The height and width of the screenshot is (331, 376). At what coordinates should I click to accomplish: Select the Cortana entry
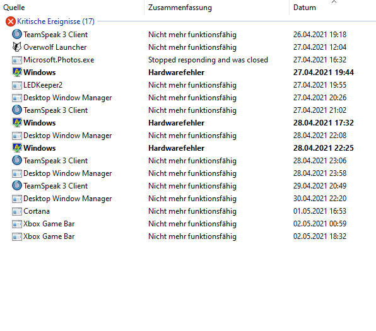pyautogui.click(x=37, y=211)
